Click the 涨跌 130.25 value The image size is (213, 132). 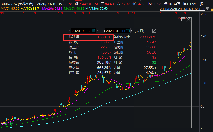(106, 42)
